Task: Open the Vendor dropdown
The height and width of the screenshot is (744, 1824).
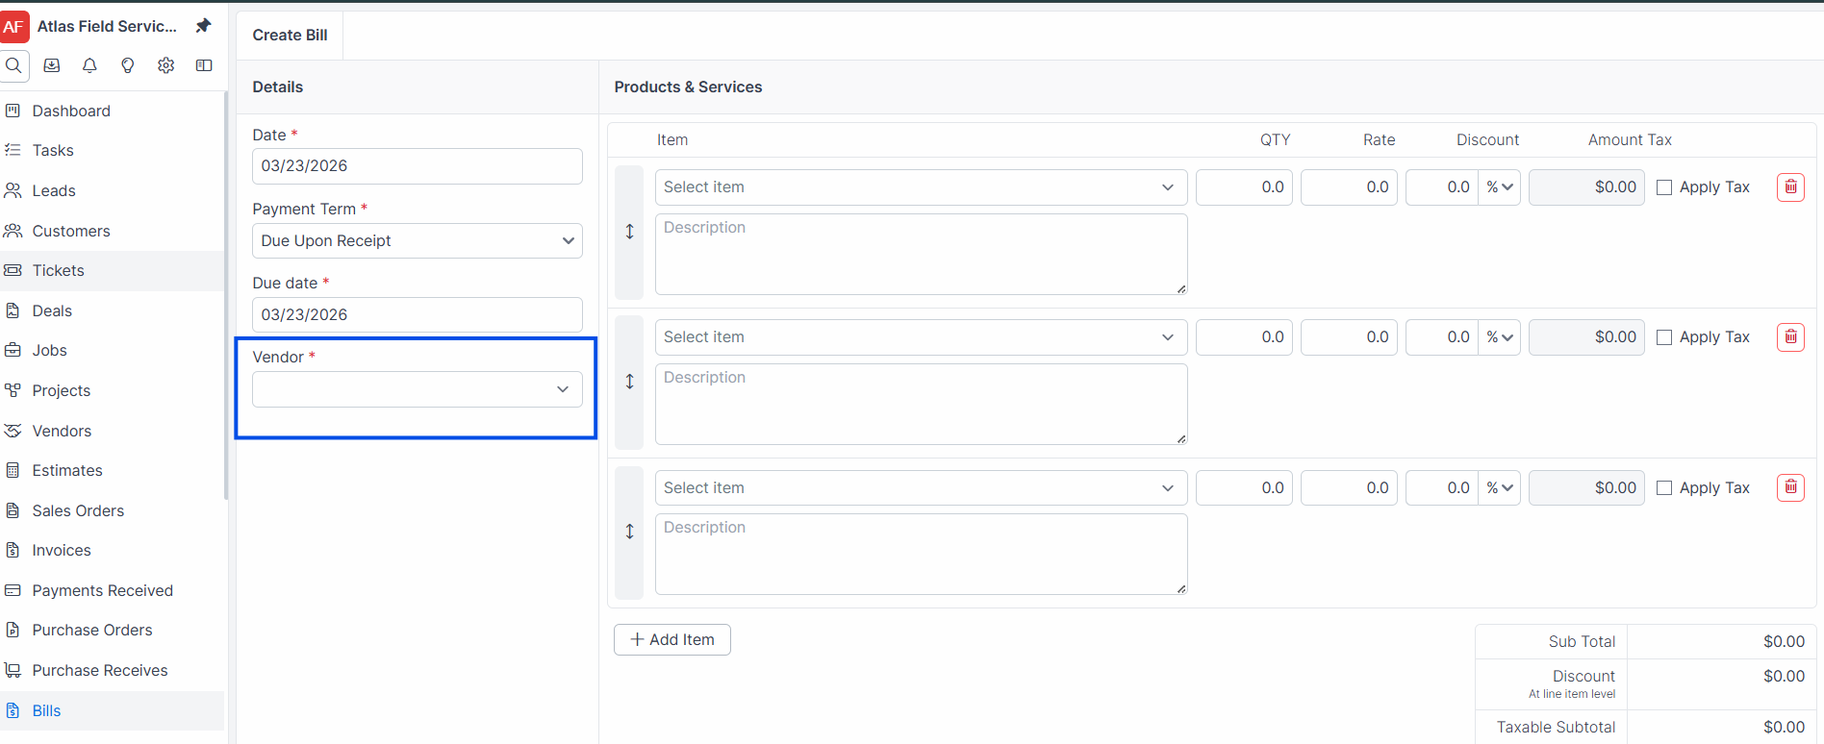Action: click(418, 389)
